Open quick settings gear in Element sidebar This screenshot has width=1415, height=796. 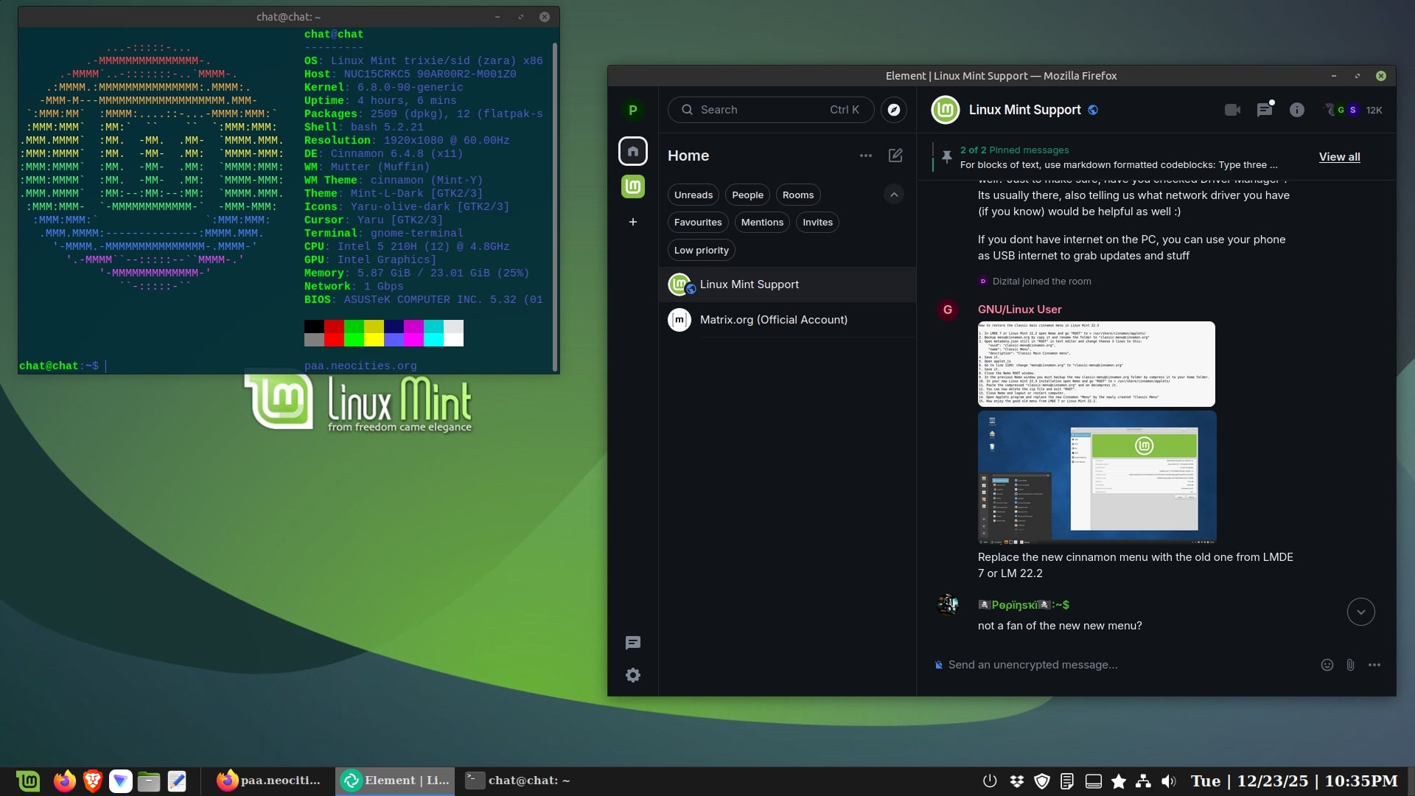(633, 675)
